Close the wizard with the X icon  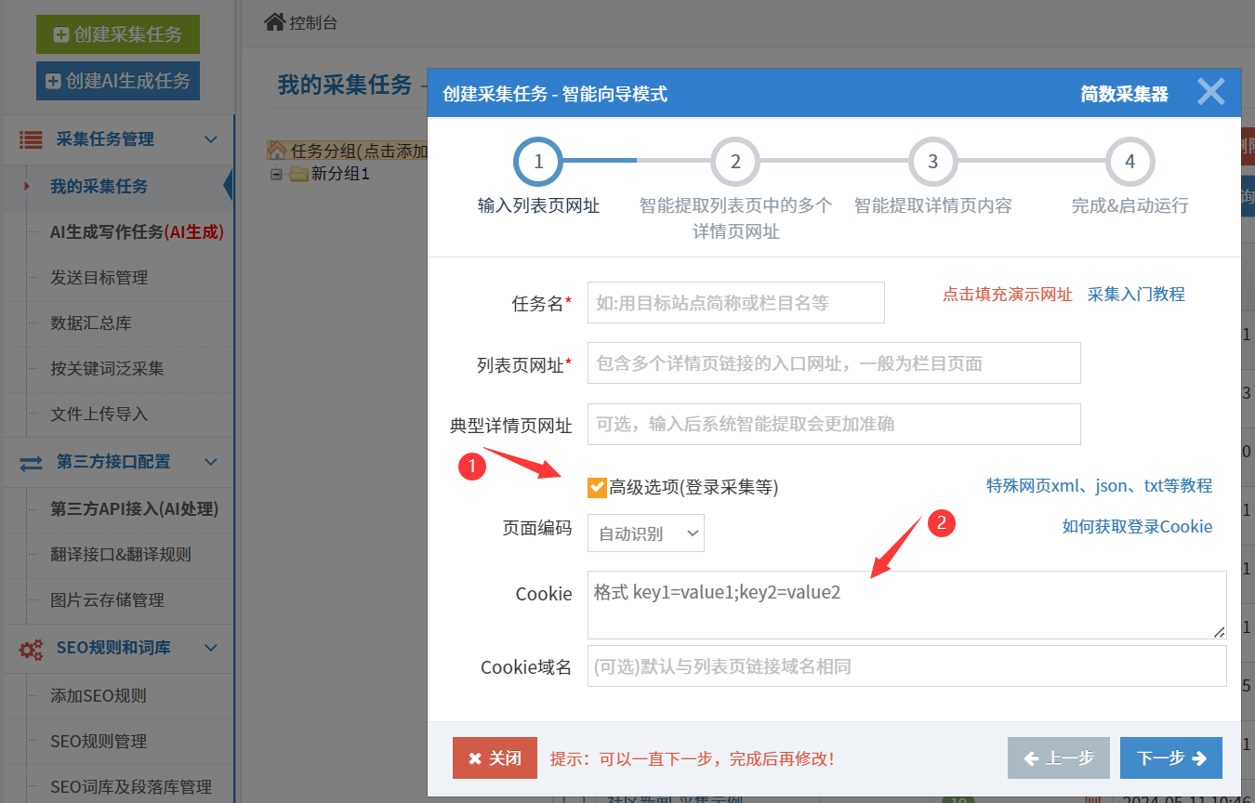pos(1210,92)
